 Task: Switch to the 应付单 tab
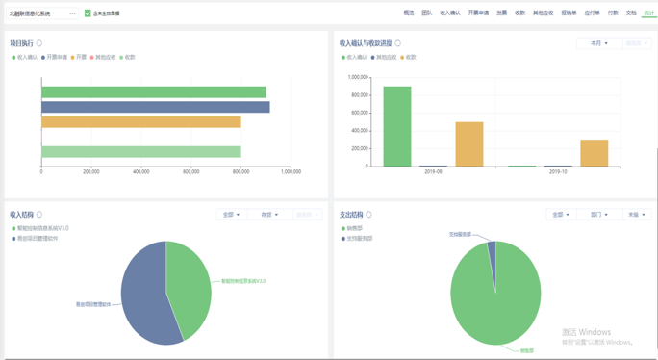point(593,13)
